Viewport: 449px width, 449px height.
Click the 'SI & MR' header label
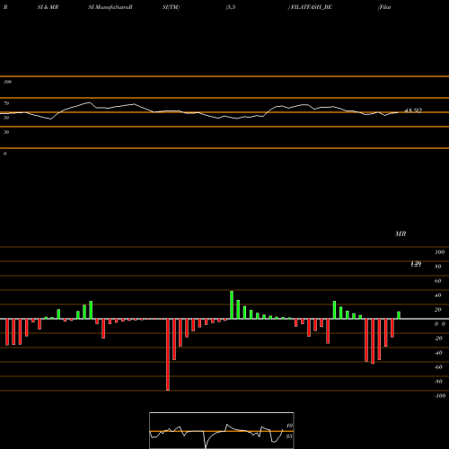[x=48, y=7]
